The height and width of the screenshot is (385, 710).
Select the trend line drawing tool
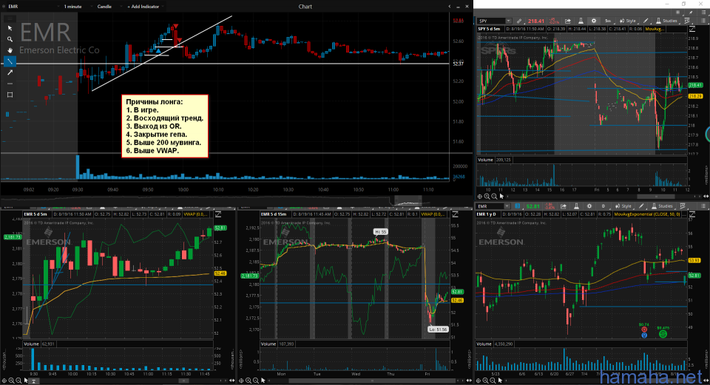tap(10, 61)
